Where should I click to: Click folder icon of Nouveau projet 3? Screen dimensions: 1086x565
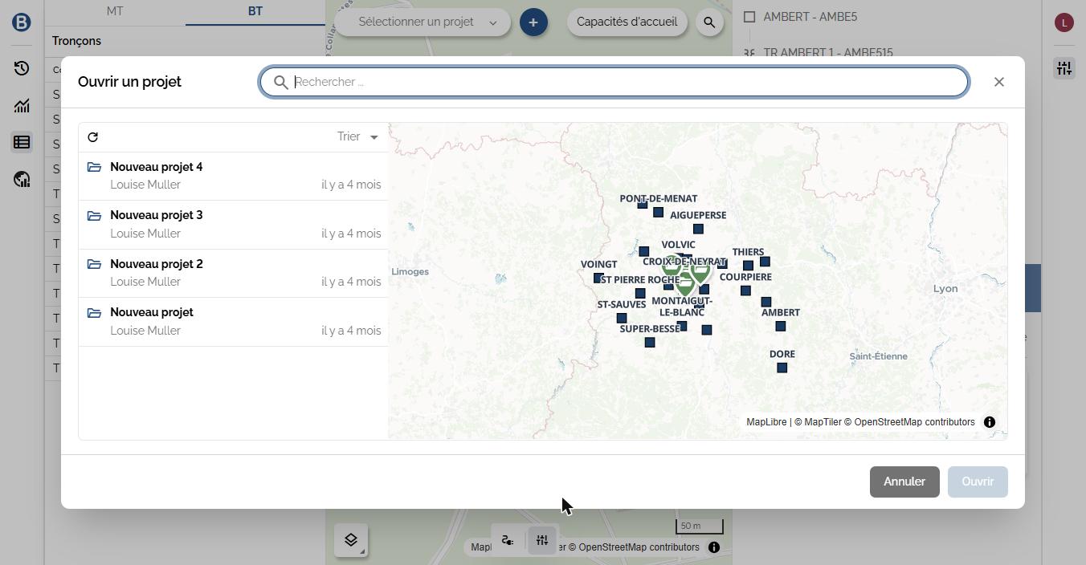click(94, 215)
